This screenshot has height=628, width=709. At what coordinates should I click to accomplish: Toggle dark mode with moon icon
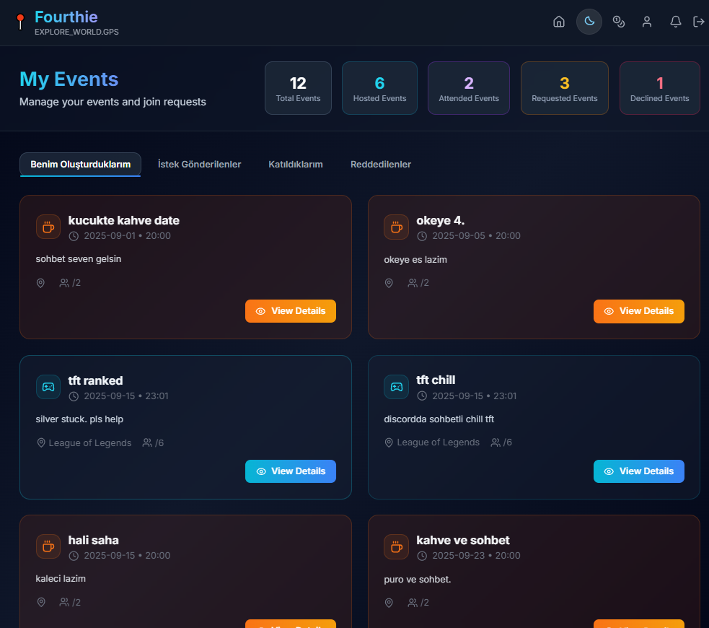(x=589, y=22)
